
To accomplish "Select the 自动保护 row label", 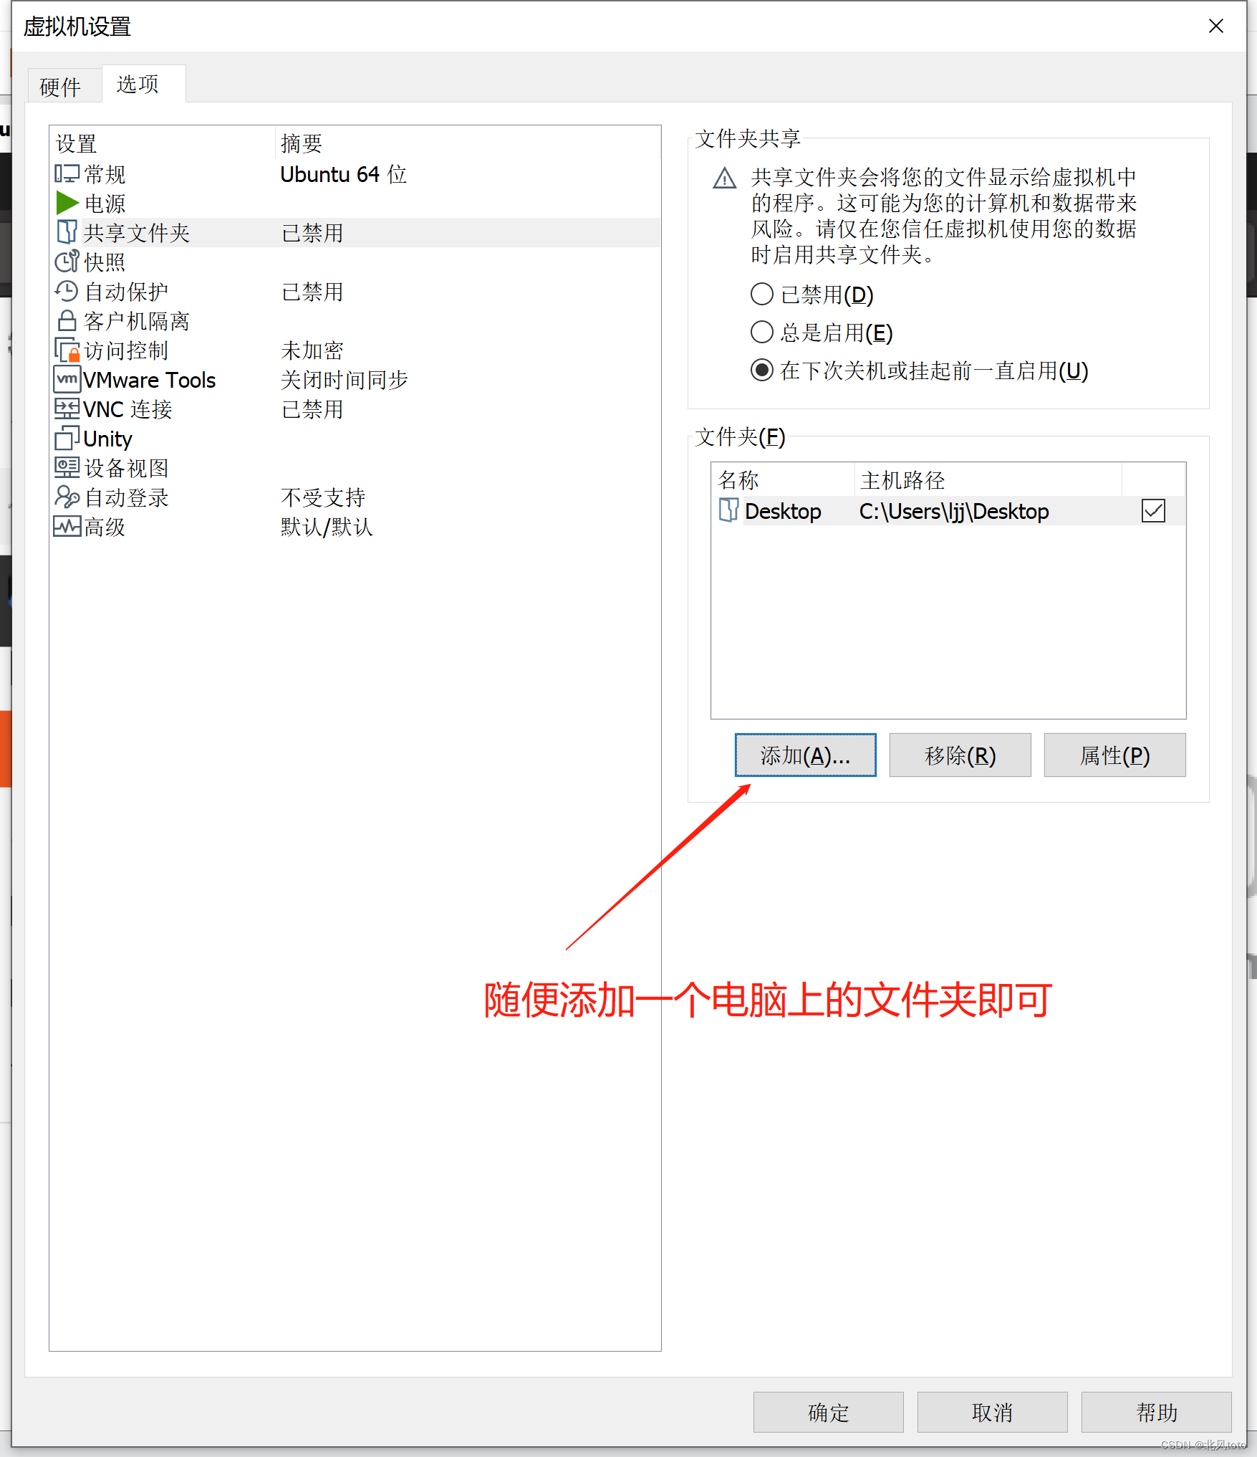I will pyautogui.click(x=126, y=292).
